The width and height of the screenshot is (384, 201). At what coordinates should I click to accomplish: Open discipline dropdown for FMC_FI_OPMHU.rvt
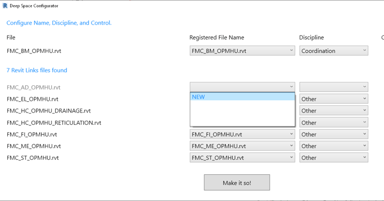point(334,134)
